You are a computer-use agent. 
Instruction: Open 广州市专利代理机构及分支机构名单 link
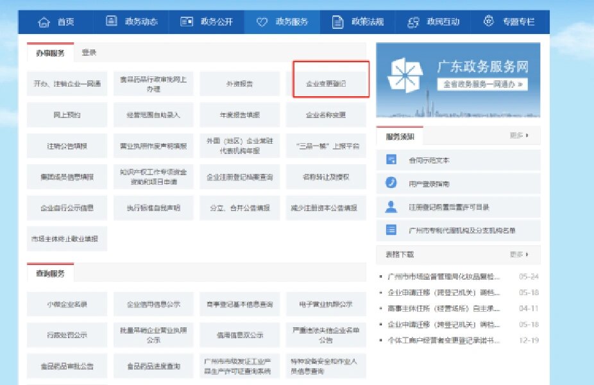point(462,230)
